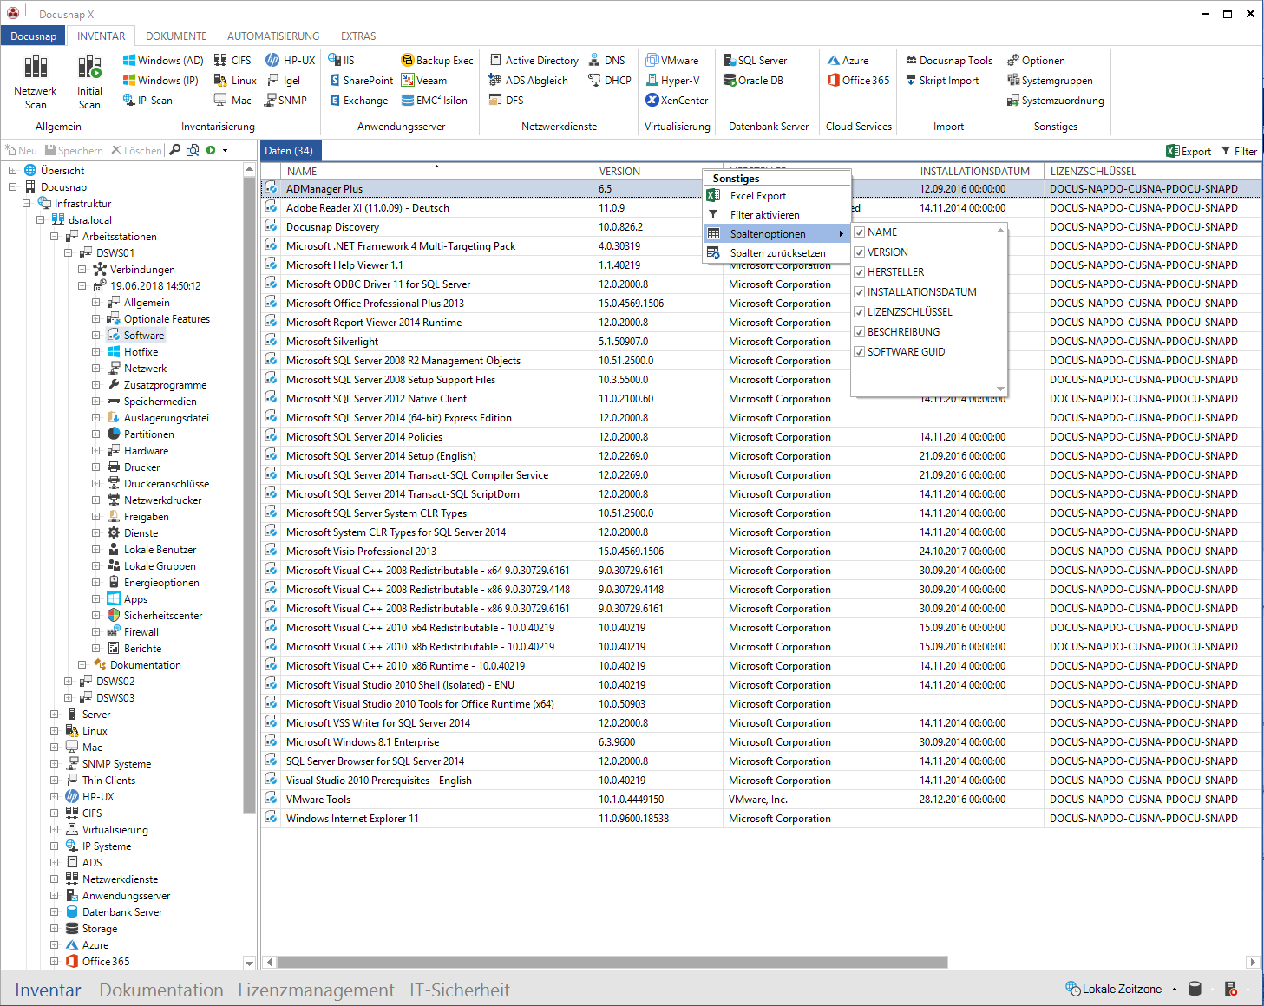Expand the Server tree node
The width and height of the screenshot is (1264, 1006).
pyautogui.click(x=55, y=715)
